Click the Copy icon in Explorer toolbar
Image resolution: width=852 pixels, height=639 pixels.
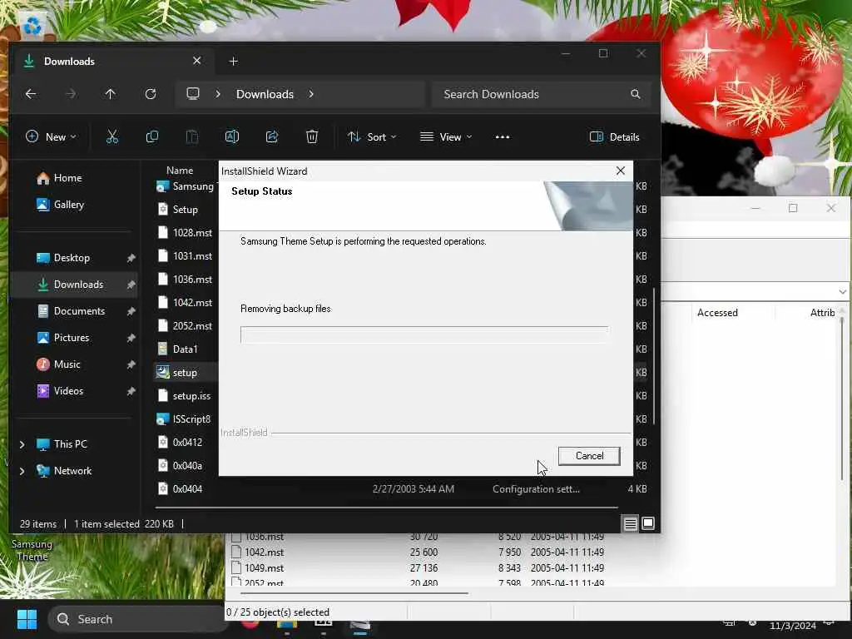point(152,137)
